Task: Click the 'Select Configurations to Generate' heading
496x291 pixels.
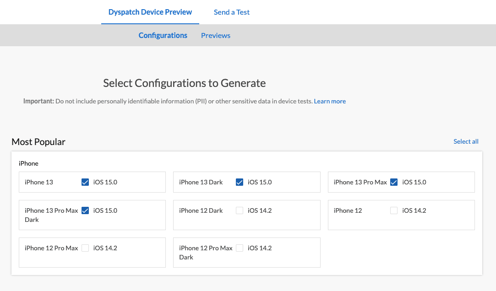Action: 185,83
